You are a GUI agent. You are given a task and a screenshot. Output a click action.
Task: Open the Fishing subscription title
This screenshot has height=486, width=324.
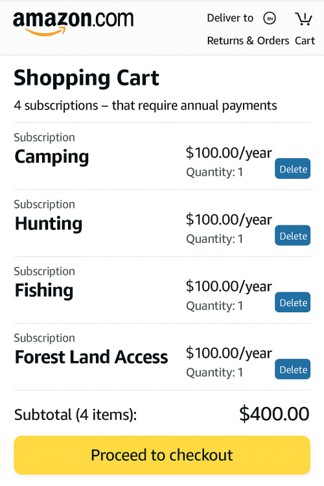pos(44,290)
